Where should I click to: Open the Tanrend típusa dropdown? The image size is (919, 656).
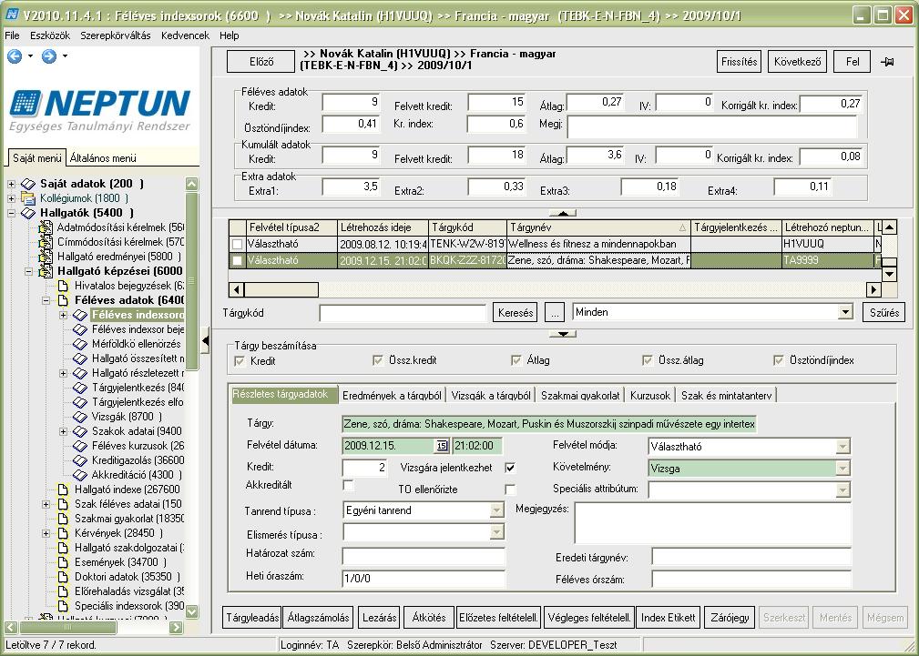click(496, 510)
